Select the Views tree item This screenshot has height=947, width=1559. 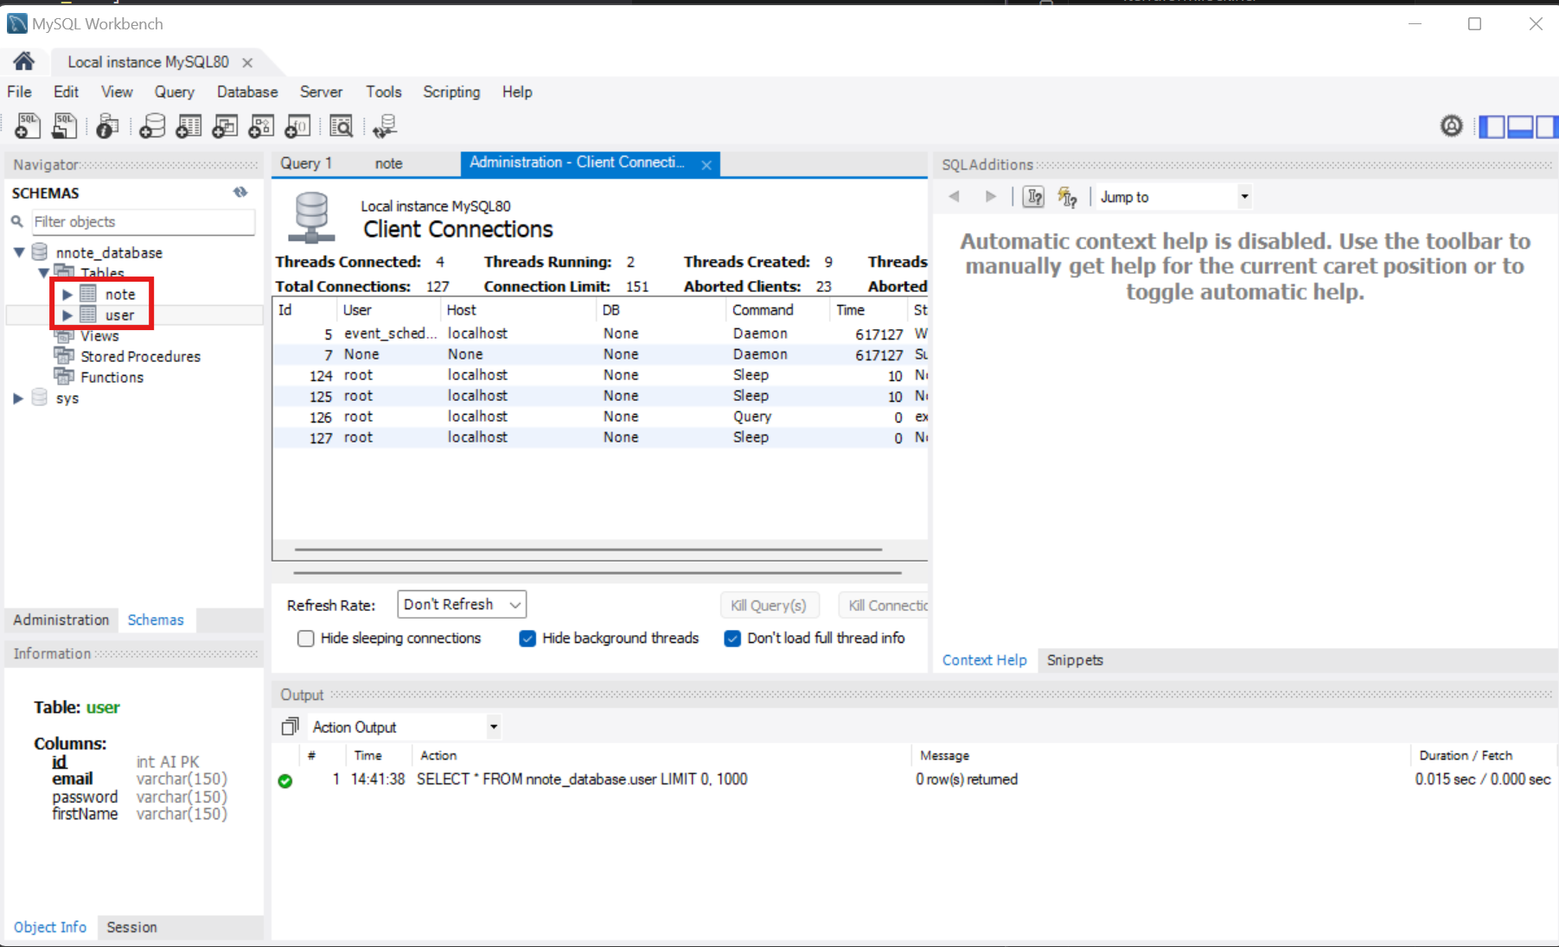point(99,336)
